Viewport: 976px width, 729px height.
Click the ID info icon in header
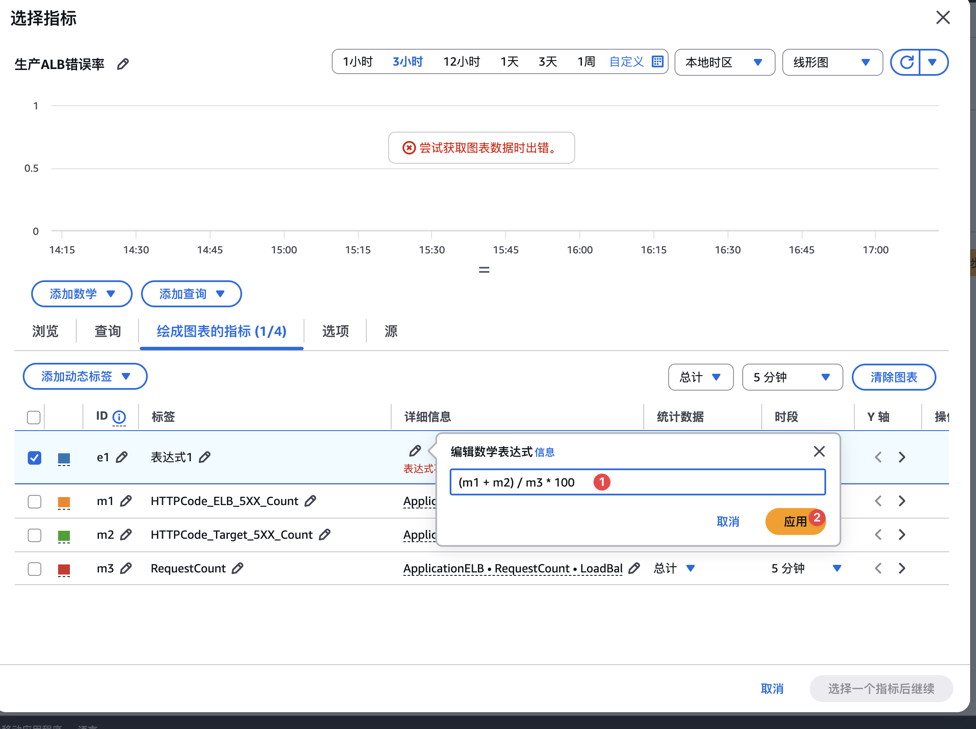pyautogui.click(x=119, y=417)
